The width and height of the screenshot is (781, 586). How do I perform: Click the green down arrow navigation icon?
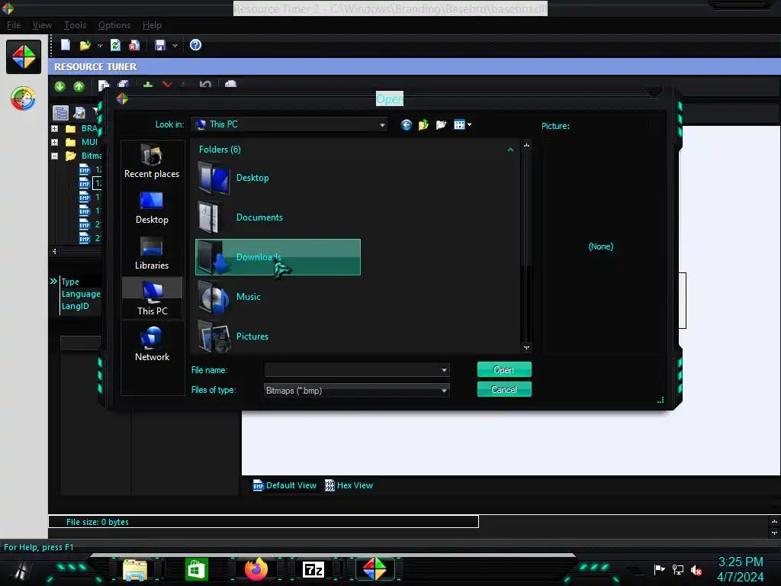point(59,86)
